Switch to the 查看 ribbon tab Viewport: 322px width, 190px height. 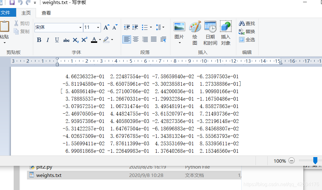(x=46, y=13)
